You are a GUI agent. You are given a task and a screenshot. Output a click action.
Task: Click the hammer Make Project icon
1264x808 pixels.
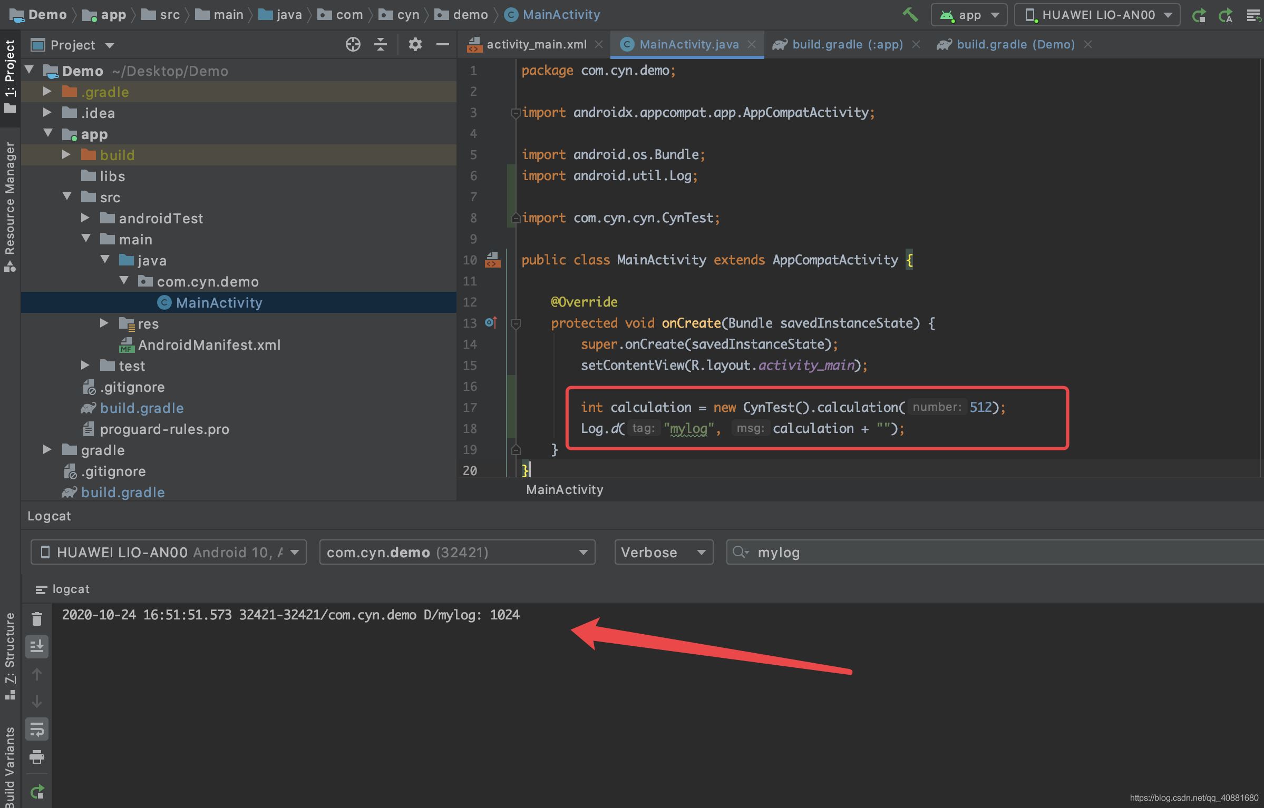coord(910,14)
